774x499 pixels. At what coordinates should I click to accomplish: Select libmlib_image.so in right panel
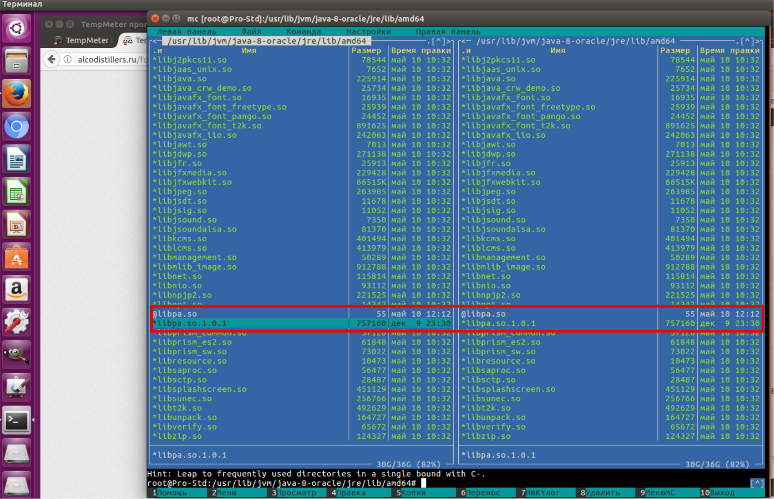(x=611, y=267)
